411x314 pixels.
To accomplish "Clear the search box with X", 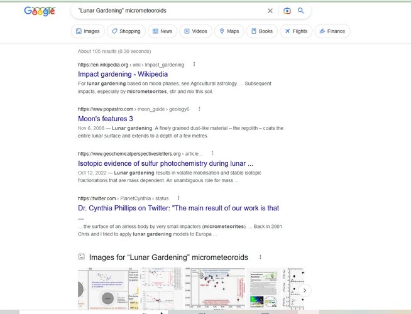I will (x=270, y=11).
